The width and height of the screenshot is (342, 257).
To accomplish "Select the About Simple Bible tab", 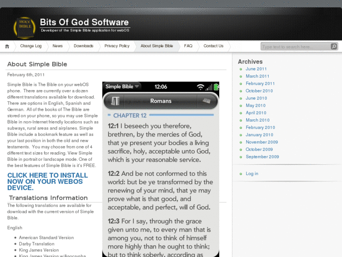I will point(157,46).
